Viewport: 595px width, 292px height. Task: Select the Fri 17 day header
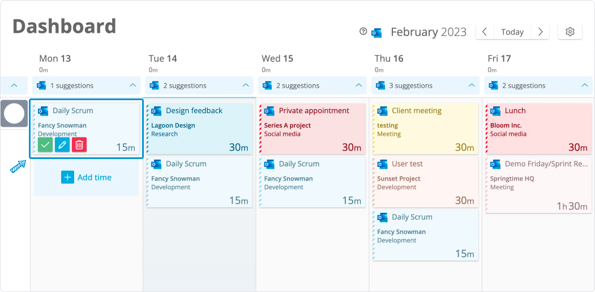coord(499,58)
